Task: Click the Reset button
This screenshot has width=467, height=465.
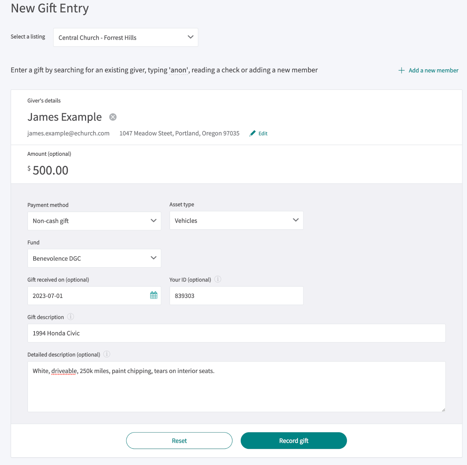Action: tap(179, 440)
